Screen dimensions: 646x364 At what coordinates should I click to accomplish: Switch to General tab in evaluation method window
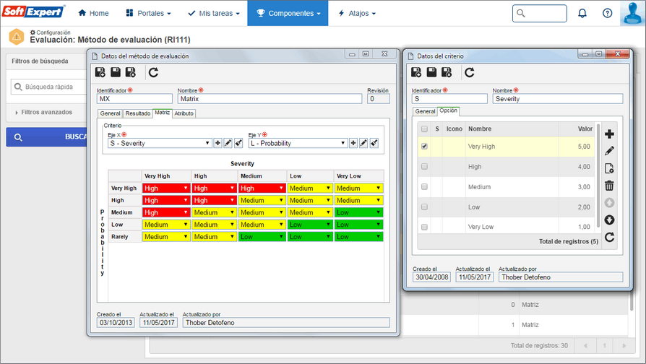pyautogui.click(x=110, y=113)
